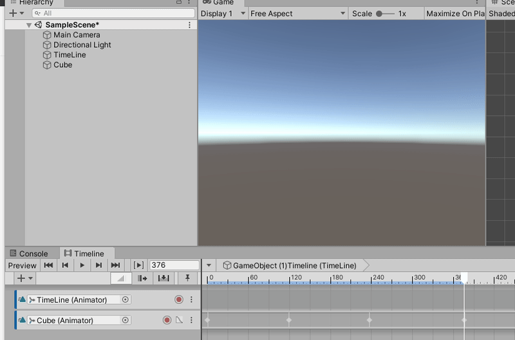515x340 pixels.
Task: Click the Timeline playhead handle
Action: (464, 278)
